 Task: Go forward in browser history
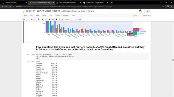point(6,6)
